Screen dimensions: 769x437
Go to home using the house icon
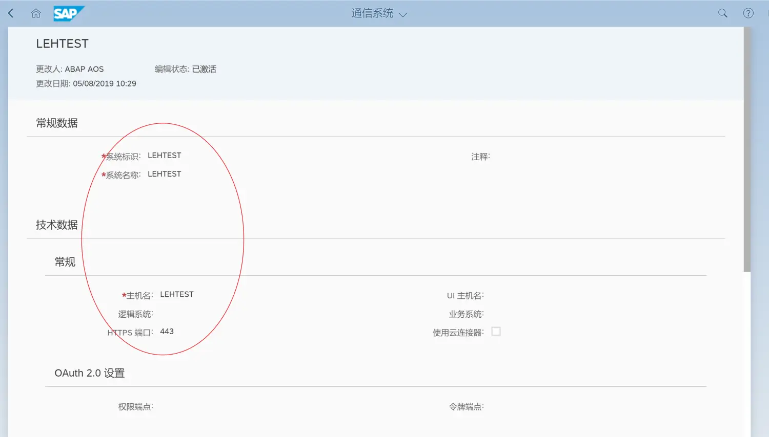35,13
